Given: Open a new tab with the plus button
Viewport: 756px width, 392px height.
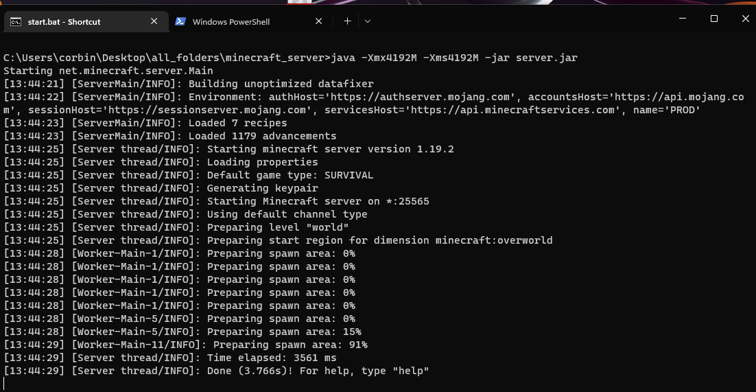Looking at the screenshot, I should click(x=347, y=21).
